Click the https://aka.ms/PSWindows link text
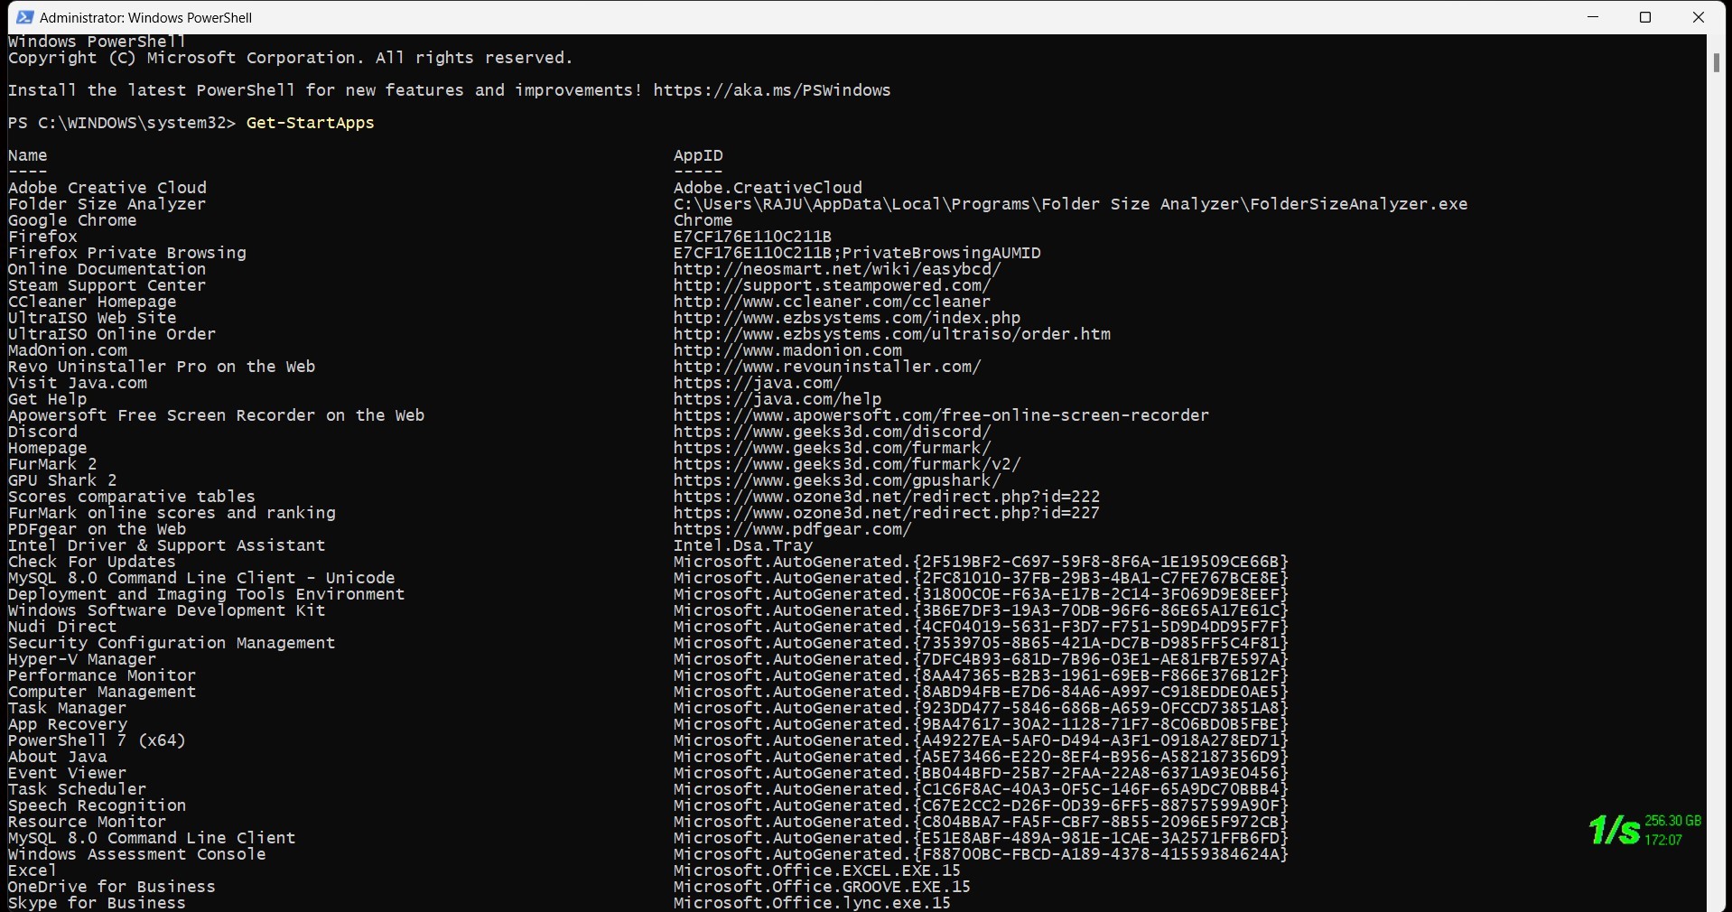The width and height of the screenshot is (1732, 912). (x=772, y=90)
